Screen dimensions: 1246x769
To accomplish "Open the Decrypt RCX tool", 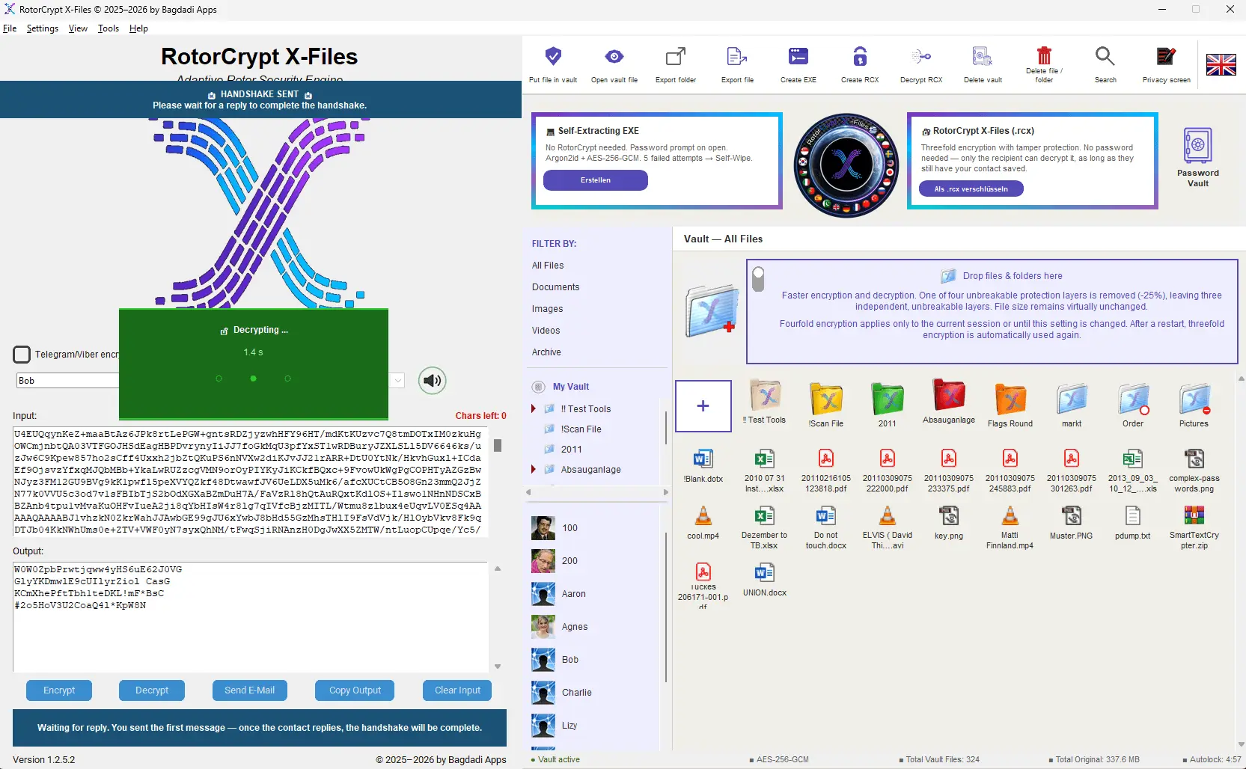I will [921, 56].
